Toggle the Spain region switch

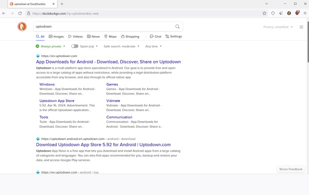point(75,46)
